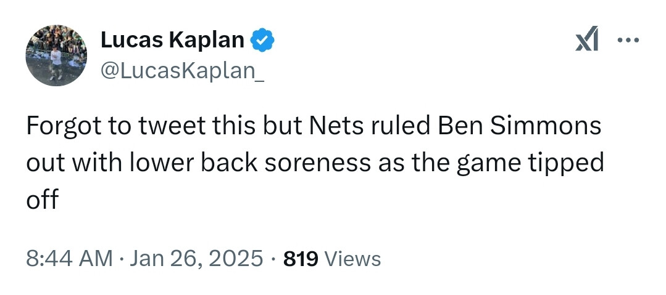Click the 819 view count number
This screenshot has width=666, height=295.
[x=301, y=258]
